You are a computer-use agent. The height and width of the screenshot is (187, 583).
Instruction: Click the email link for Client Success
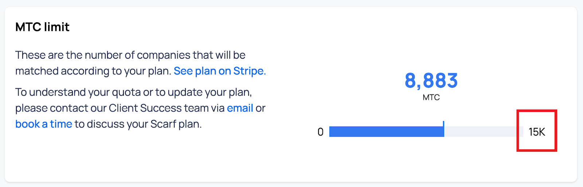[x=240, y=108]
